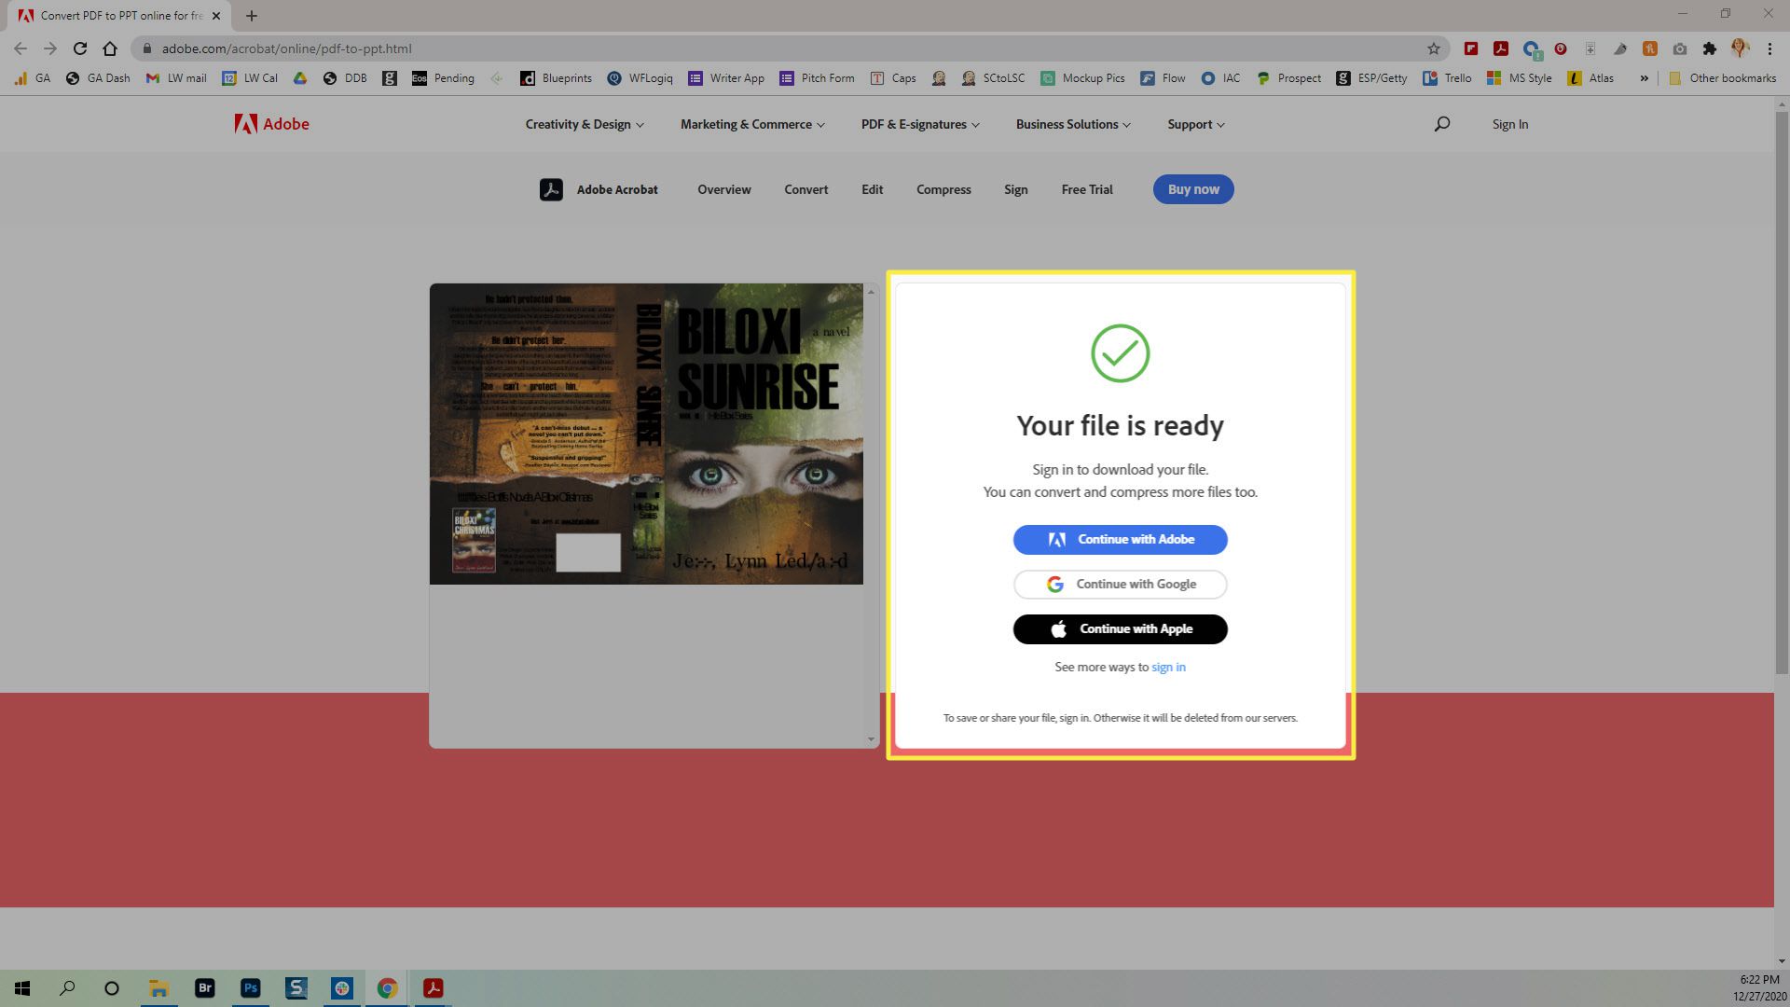Click the Adobe Reader icon in taskbar
Image resolution: width=1790 pixels, height=1007 pixels.
[434, 987]
